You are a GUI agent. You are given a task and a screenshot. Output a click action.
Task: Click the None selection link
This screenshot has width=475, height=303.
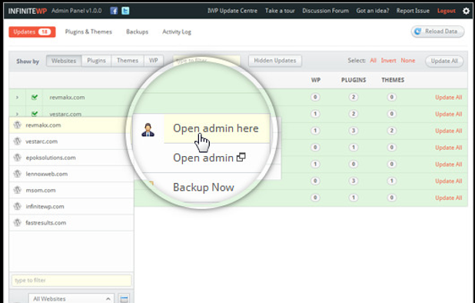408,61
